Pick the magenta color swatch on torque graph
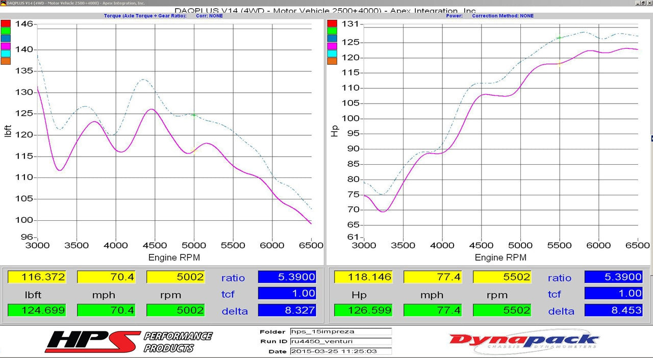 point(6,45)
